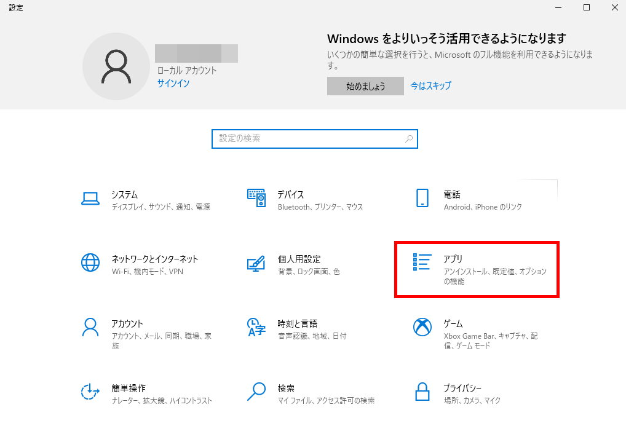The width and height of the screenshot is (626, 426).
Task: Open the アプリ list icon
Action: tap(422, 262)
